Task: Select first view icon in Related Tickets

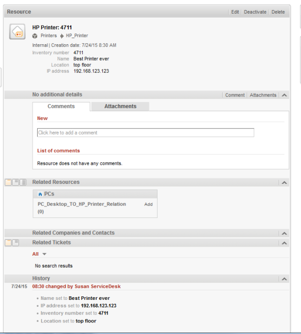Action: coord(8,243)
